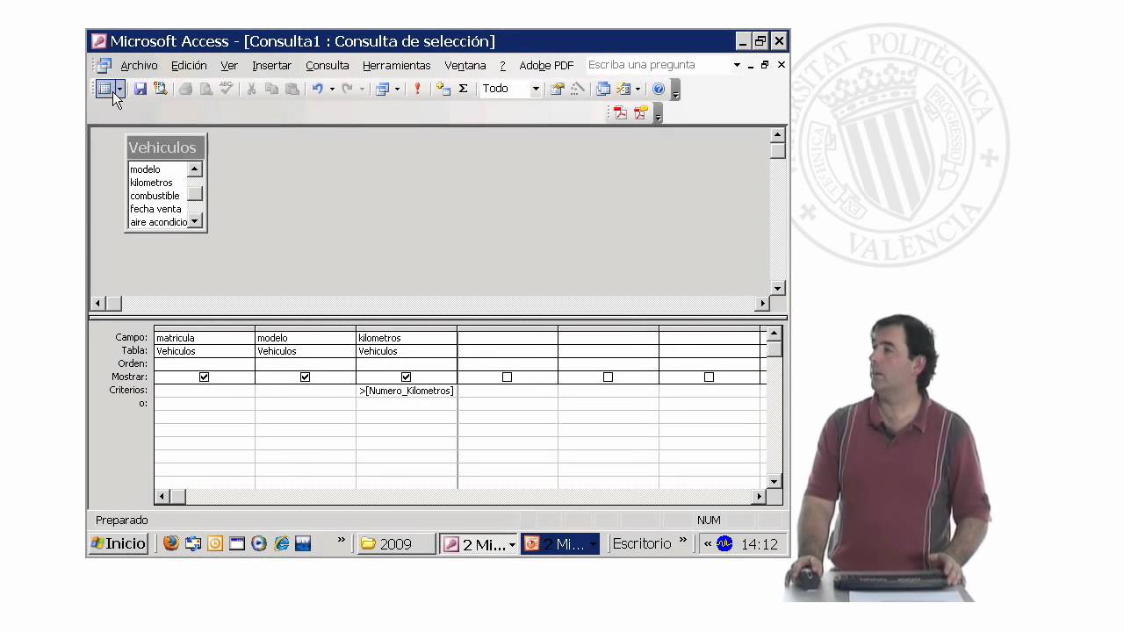Open Print Preview from the toolbar
Screen dimensions: 1124x632
tap(205, 89)
